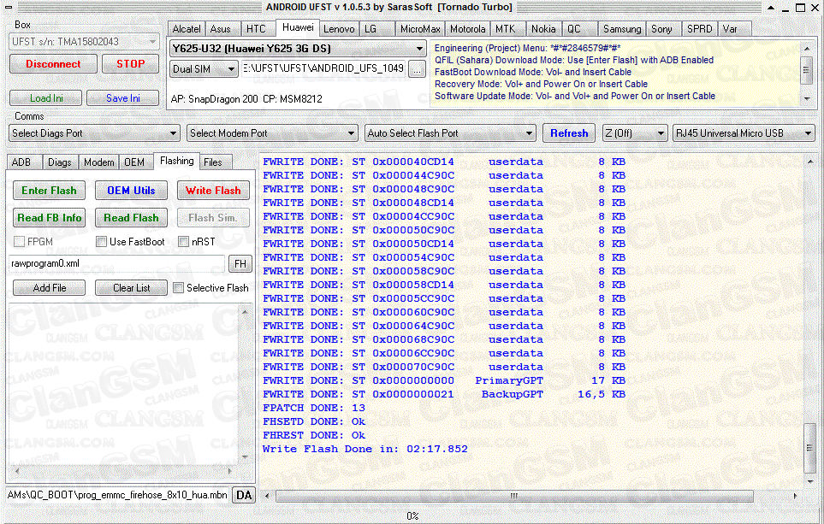Enable the Use FastBoot option
The height and width of the screenshot is (524, 824).
point(102,242)
